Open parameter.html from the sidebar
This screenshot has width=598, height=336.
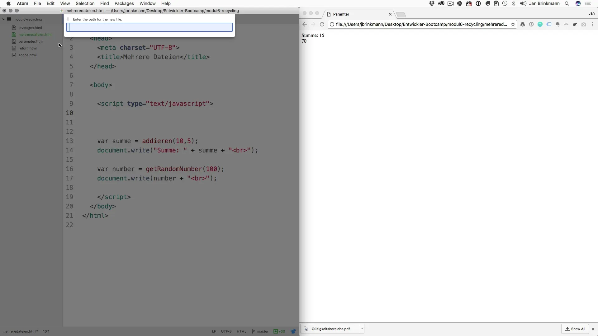tap(31, 41)
